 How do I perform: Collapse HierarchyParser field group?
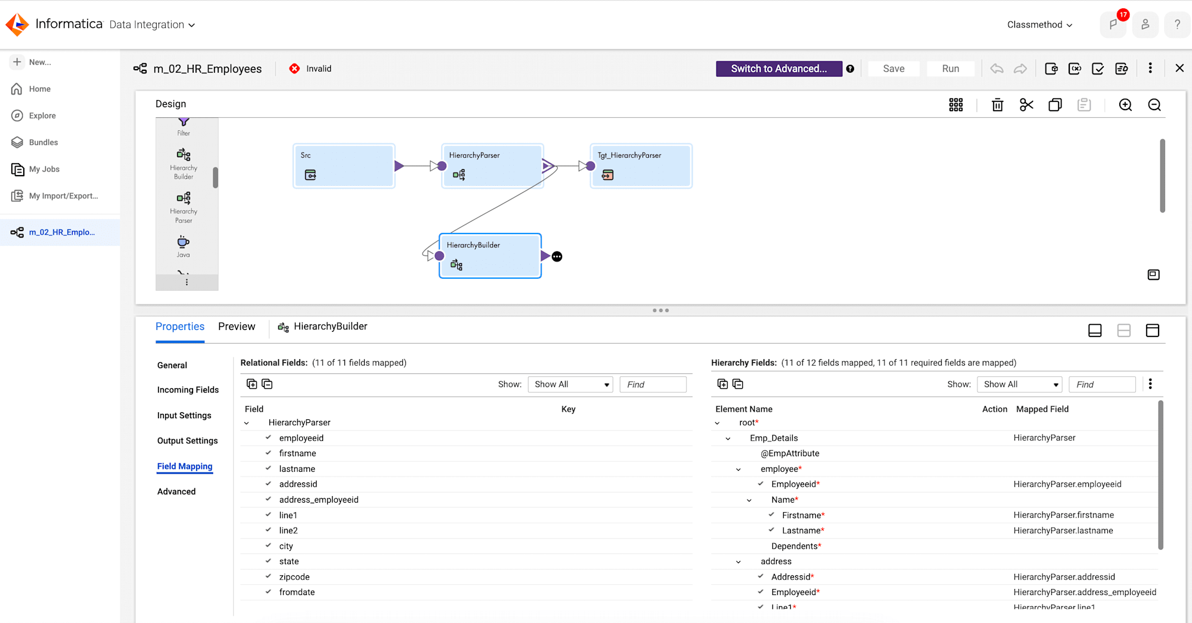click(246, 423)
